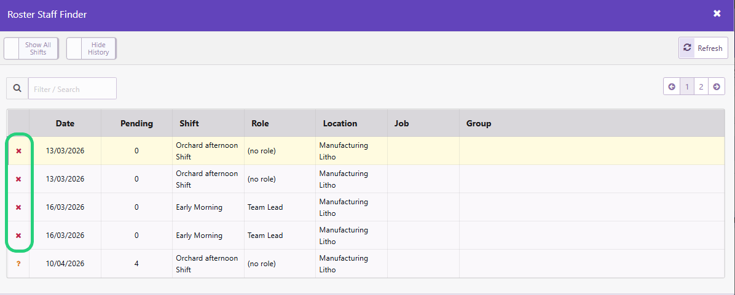Sort by the Shift column header
The image size is (735, 295).
(208, 124)
